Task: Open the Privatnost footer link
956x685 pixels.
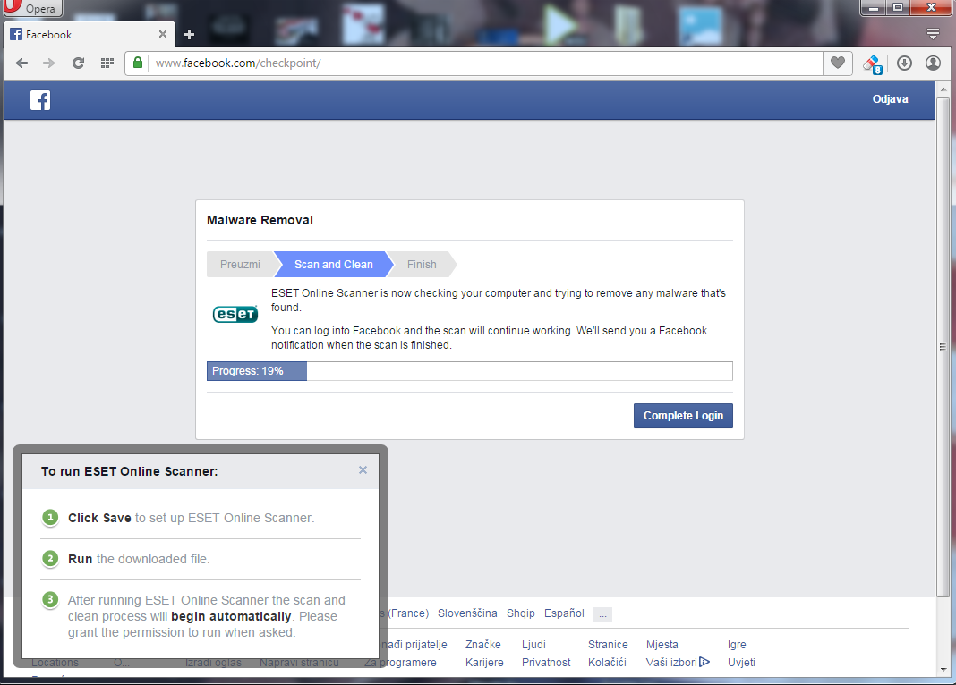Action: (546, 662)
